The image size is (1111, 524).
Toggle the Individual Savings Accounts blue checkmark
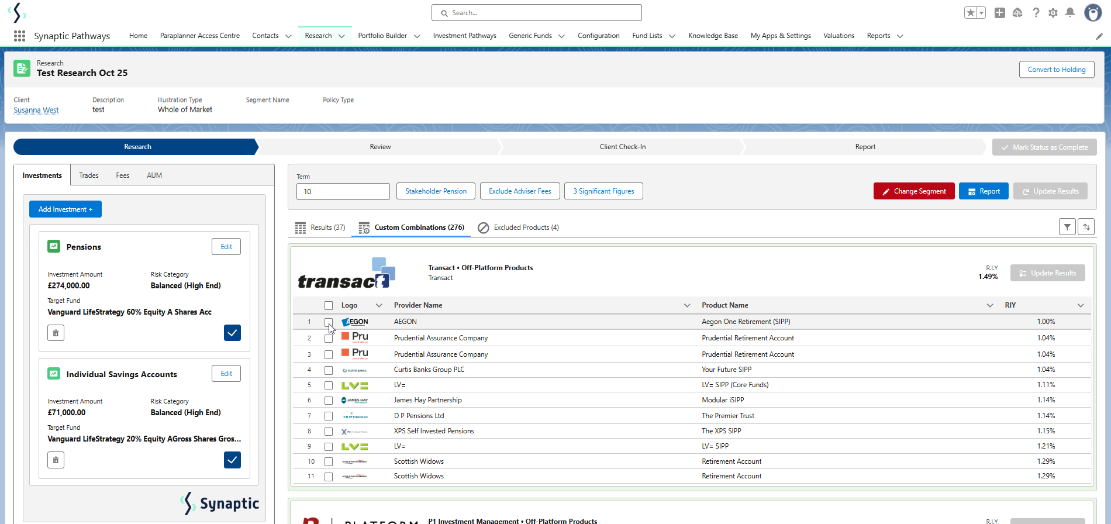point(232,460)
